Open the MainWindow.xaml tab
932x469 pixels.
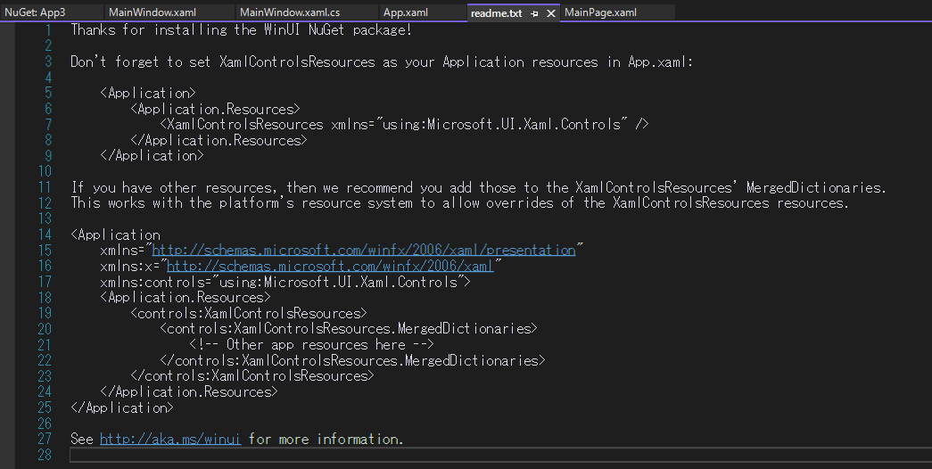(x=153, y=12)
